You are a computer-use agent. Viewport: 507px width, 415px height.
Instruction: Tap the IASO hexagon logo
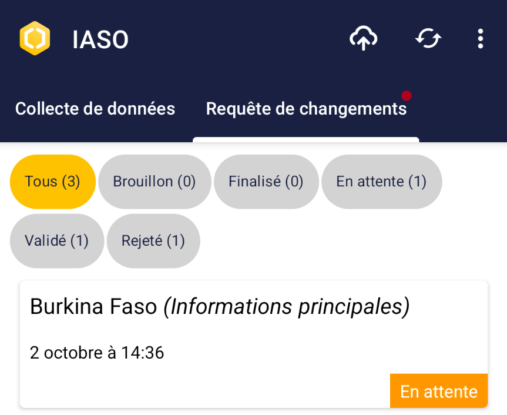(x=35, y=39)
